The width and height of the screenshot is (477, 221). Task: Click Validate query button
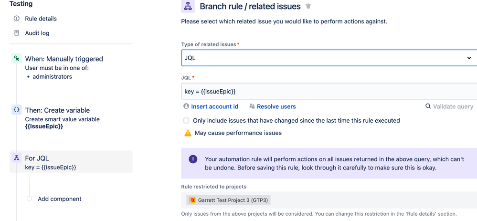(453, 106)
